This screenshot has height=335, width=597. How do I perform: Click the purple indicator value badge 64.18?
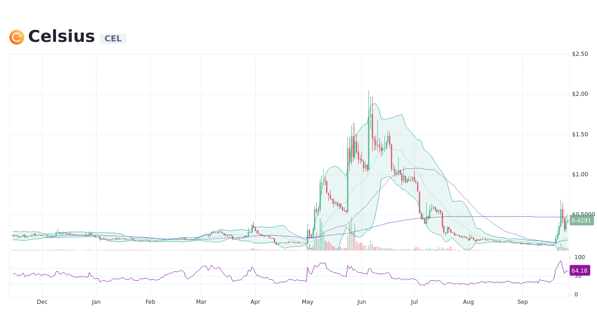click(579, 270)
